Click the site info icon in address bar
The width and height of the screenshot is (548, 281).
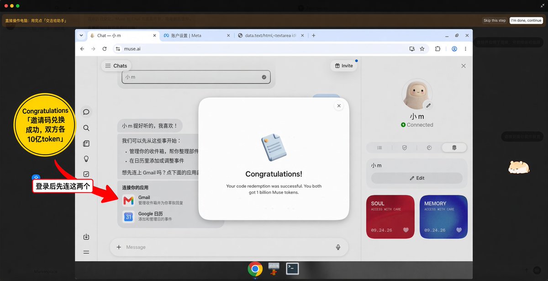click(x=118, y=49)
